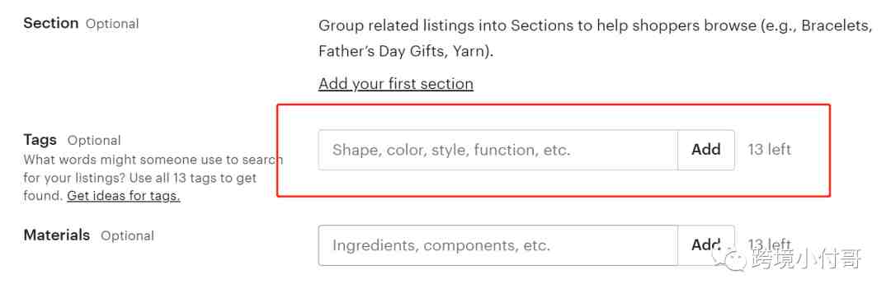891x298 pixels.
Task: Click the 'Group related listings into Sections' description
Action: tap(595, 39)
